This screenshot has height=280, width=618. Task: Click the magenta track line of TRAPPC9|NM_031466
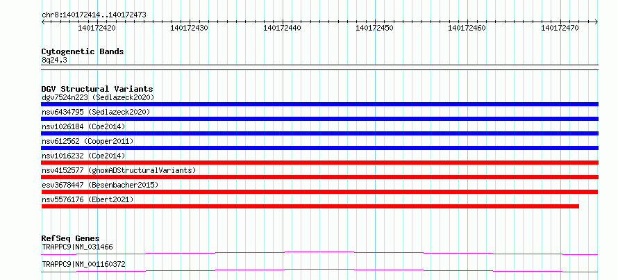pos(319,253)
